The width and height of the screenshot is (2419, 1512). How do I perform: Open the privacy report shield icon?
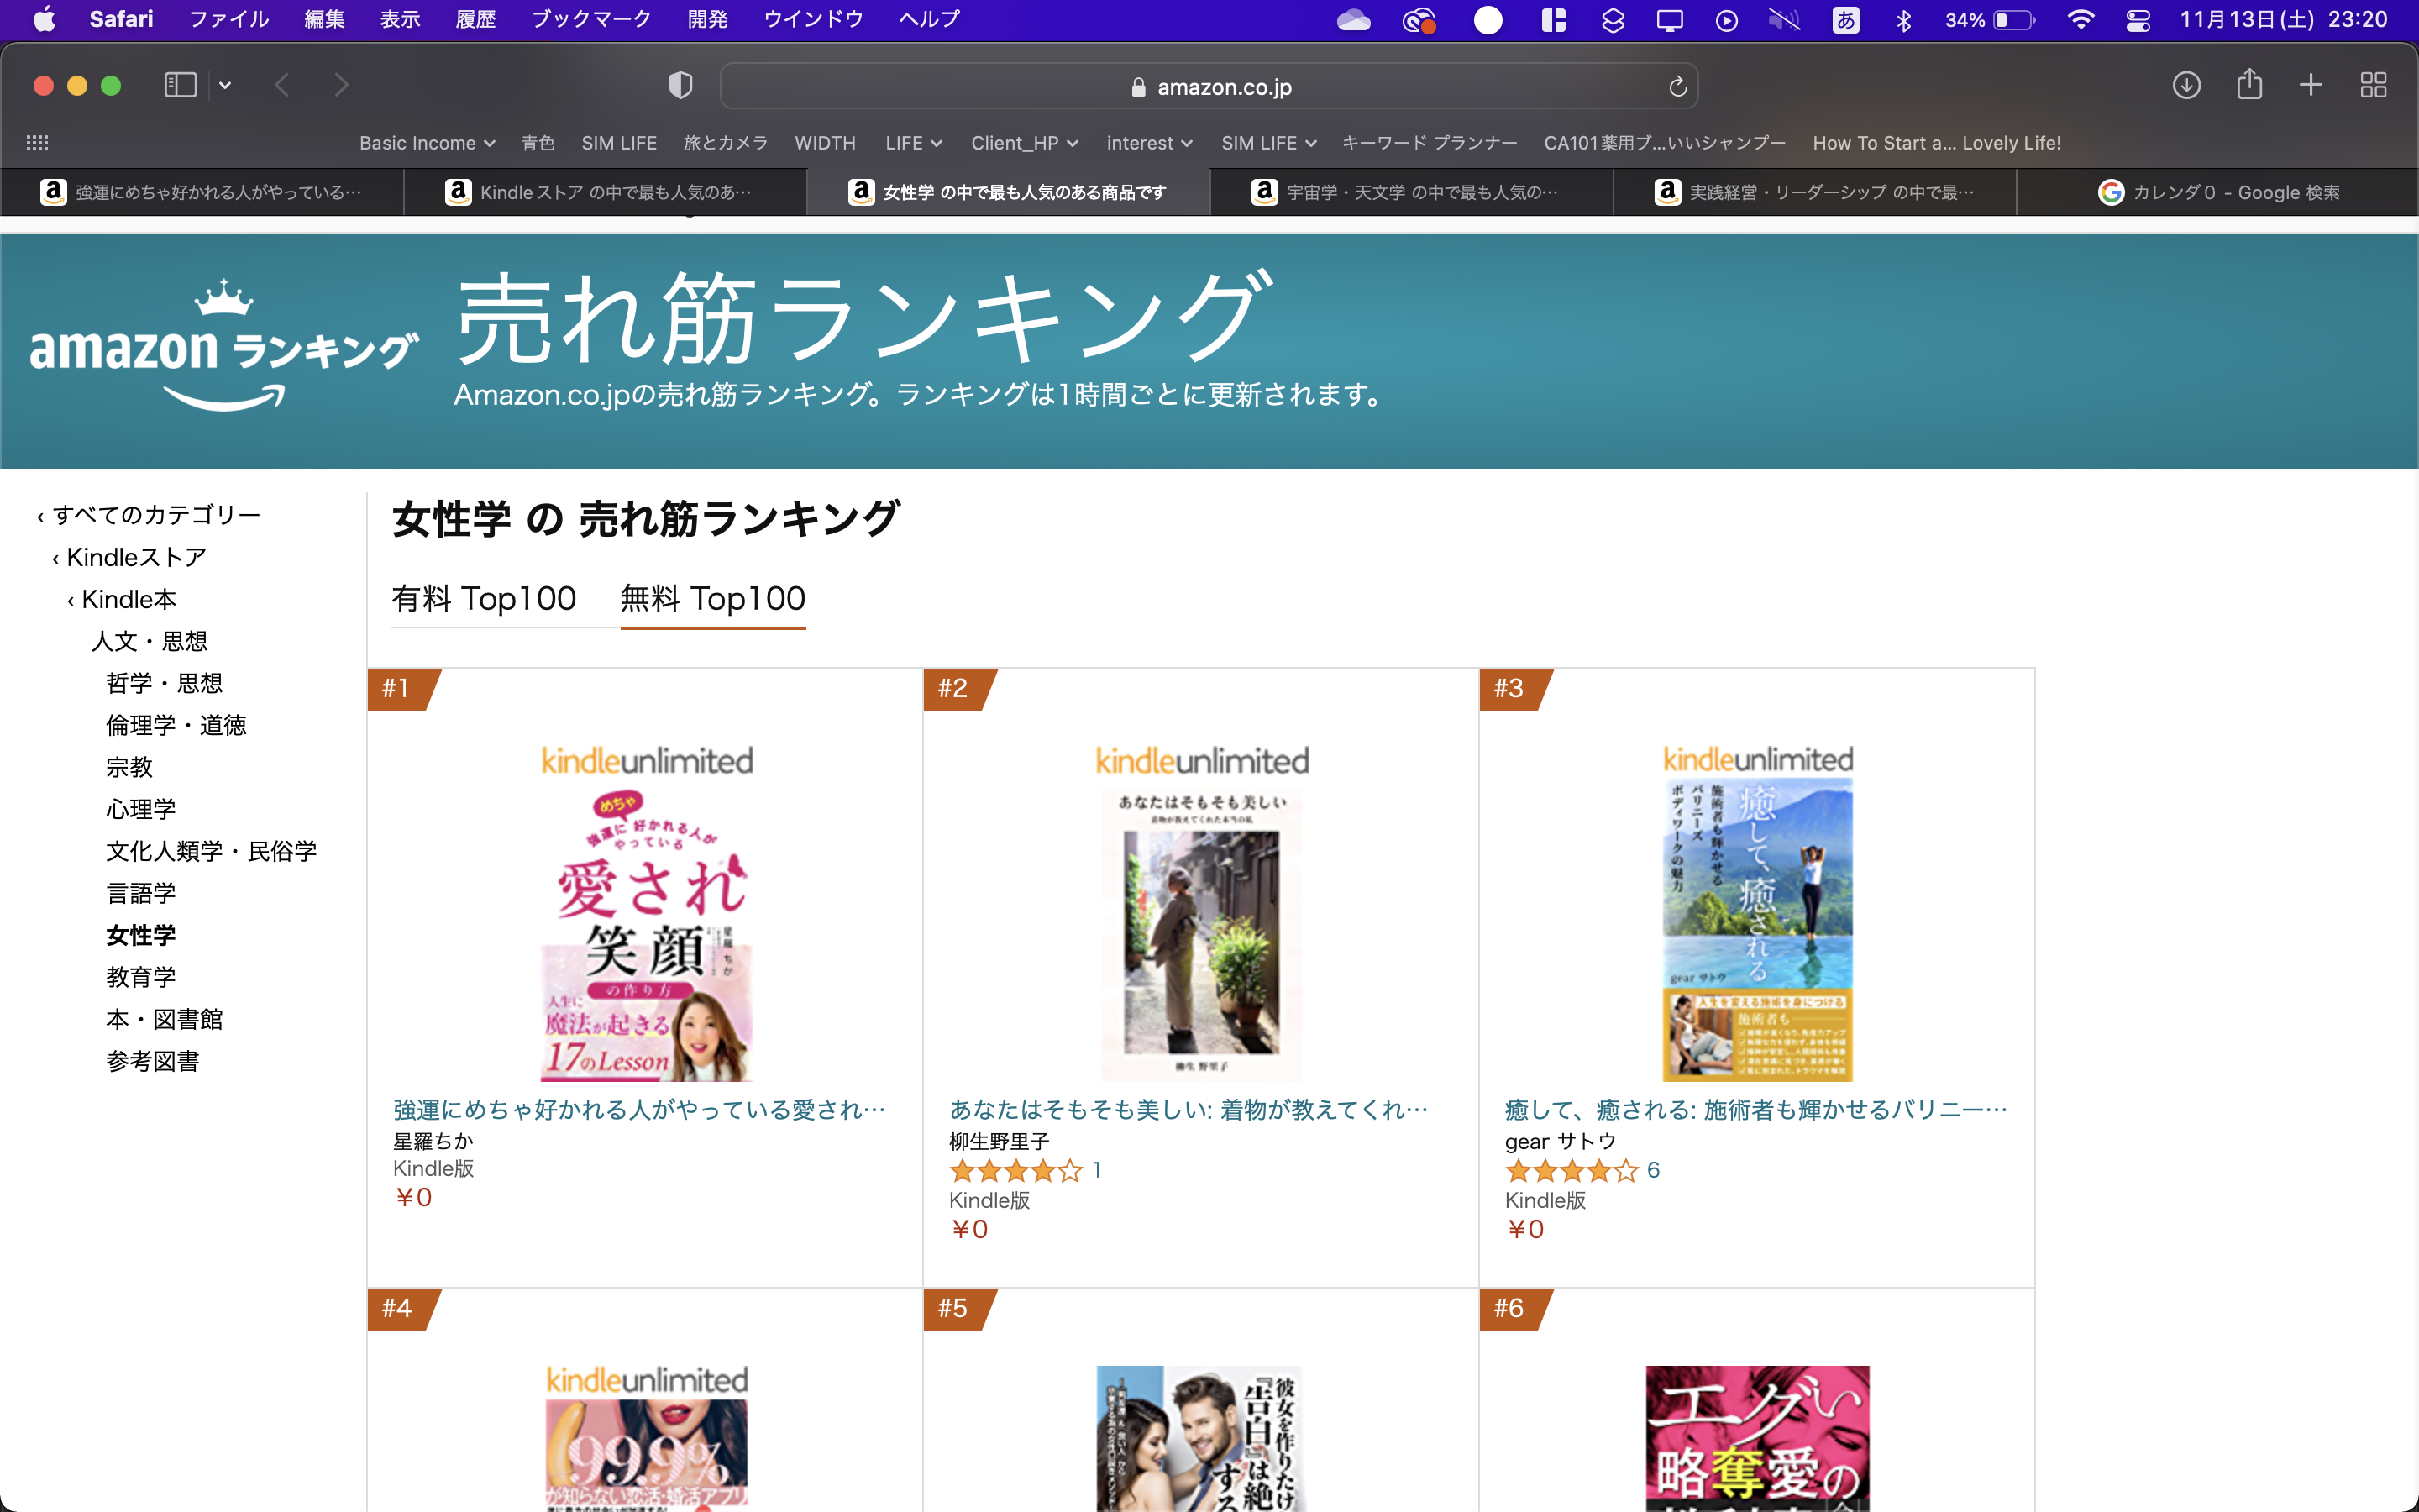(x=680, y=86)
